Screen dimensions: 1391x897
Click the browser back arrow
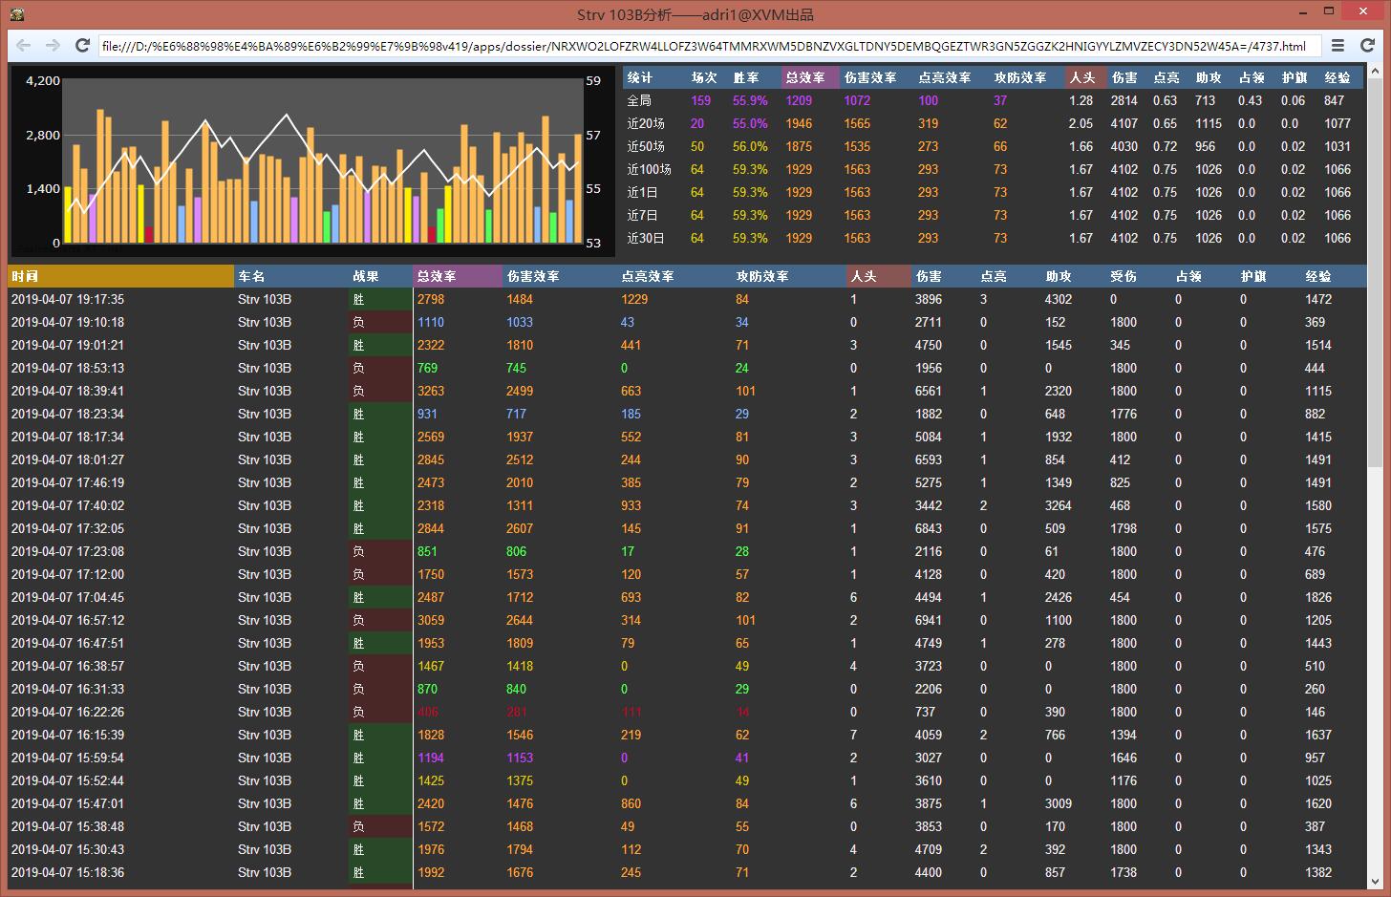coord(24,45)
